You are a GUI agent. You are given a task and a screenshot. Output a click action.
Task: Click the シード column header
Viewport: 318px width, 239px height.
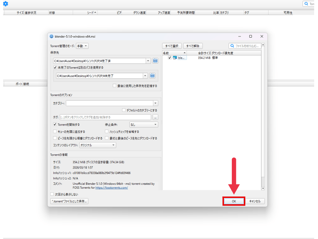point(92,13)
